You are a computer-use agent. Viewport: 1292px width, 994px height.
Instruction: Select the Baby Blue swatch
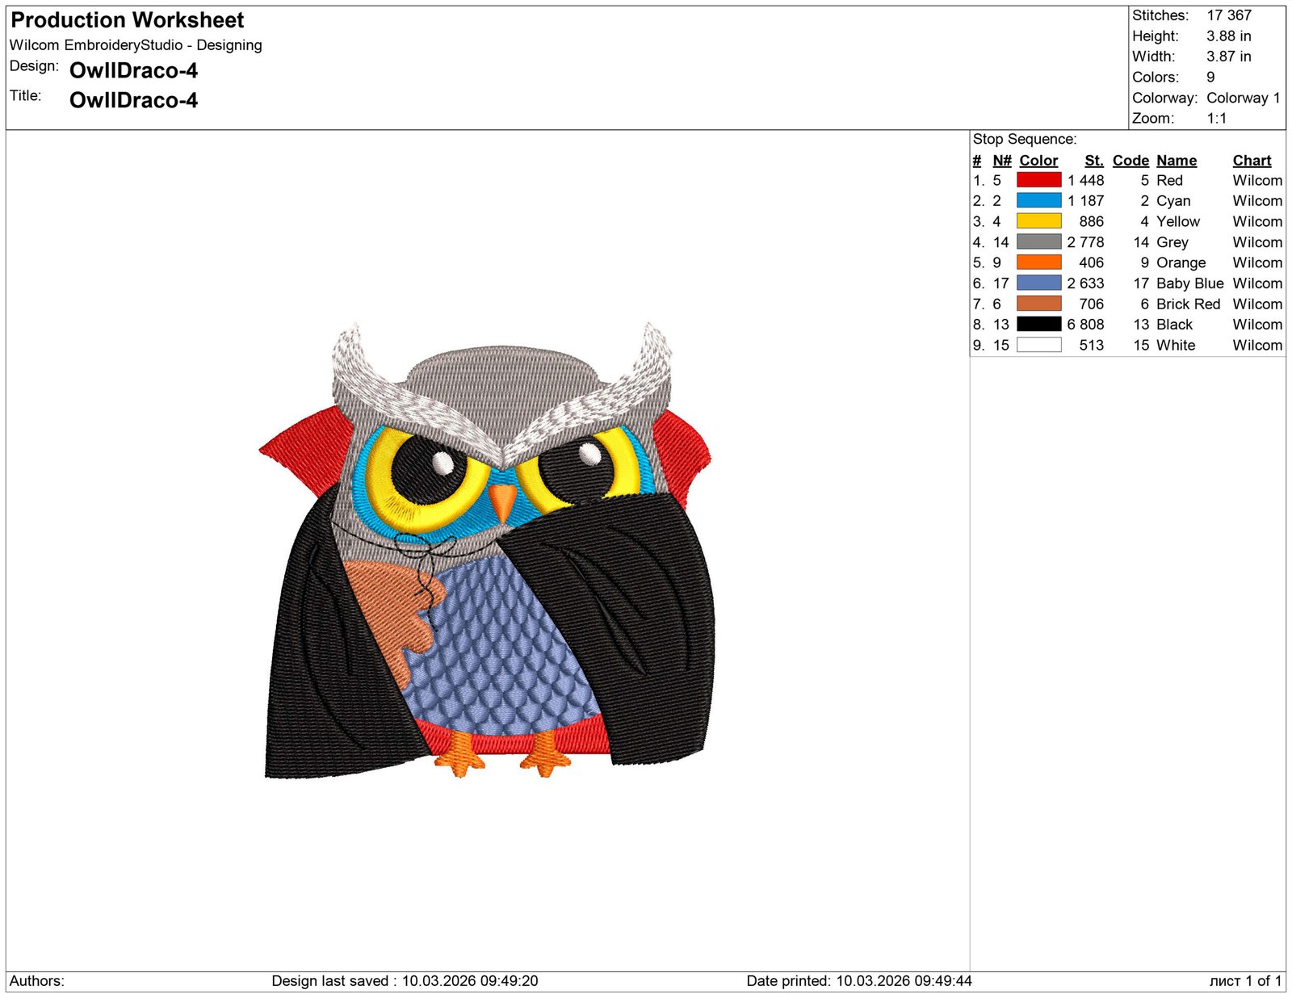point(1038,283)
